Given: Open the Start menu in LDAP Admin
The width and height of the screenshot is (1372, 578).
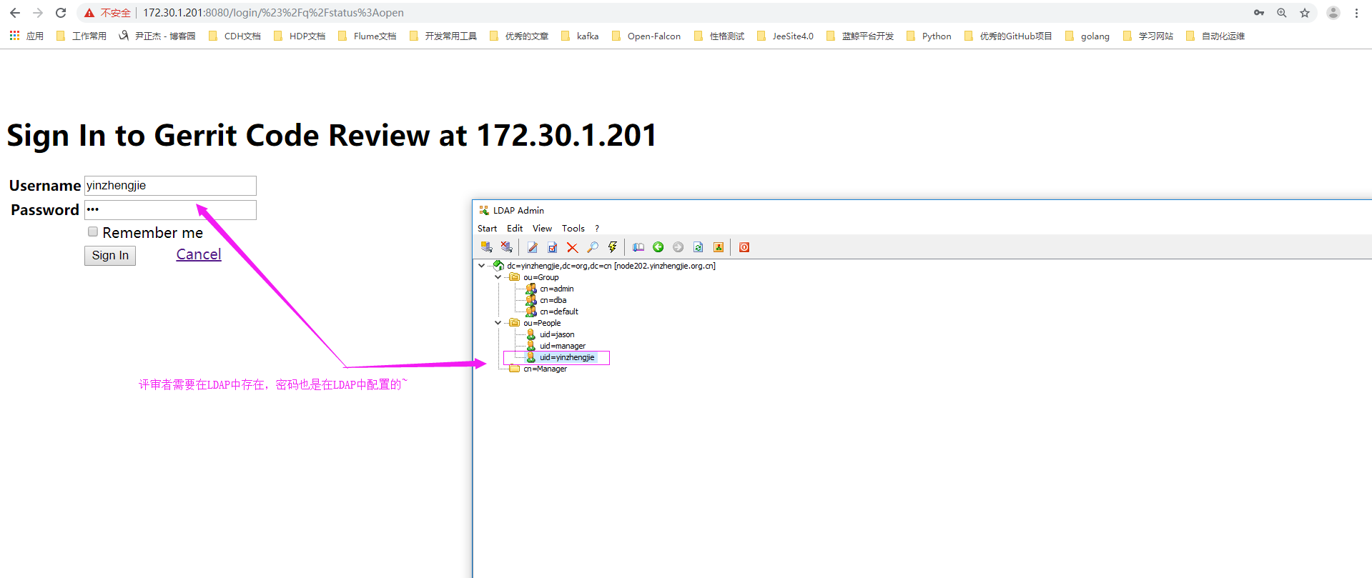Looking at the screenshot, I should 487,229.
